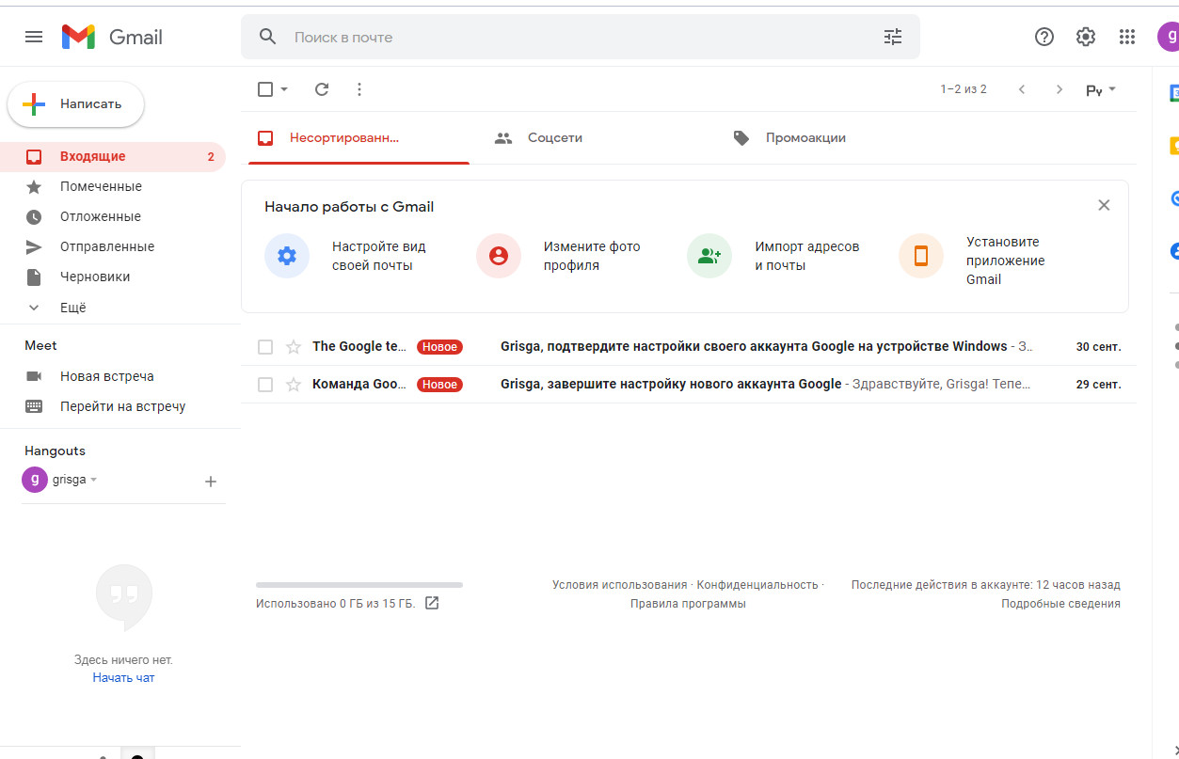Click Перейти на встречу
This screenshot has width=1179, height=759.
click(122, 406)
